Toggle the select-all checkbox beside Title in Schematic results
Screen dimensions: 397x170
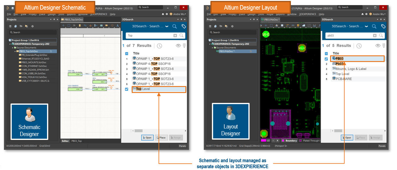(x=127, y=54)
